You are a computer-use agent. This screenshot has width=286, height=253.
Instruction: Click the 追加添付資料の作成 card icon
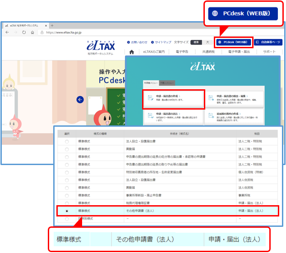pos(211,115)
